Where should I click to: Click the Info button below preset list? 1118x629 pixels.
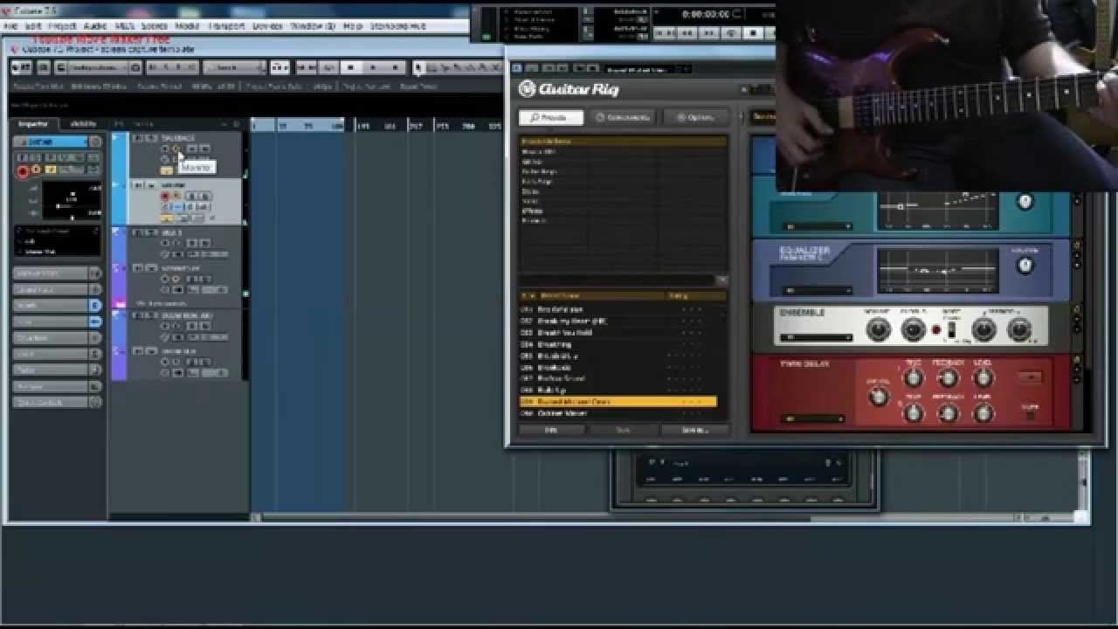pos(551,430)
